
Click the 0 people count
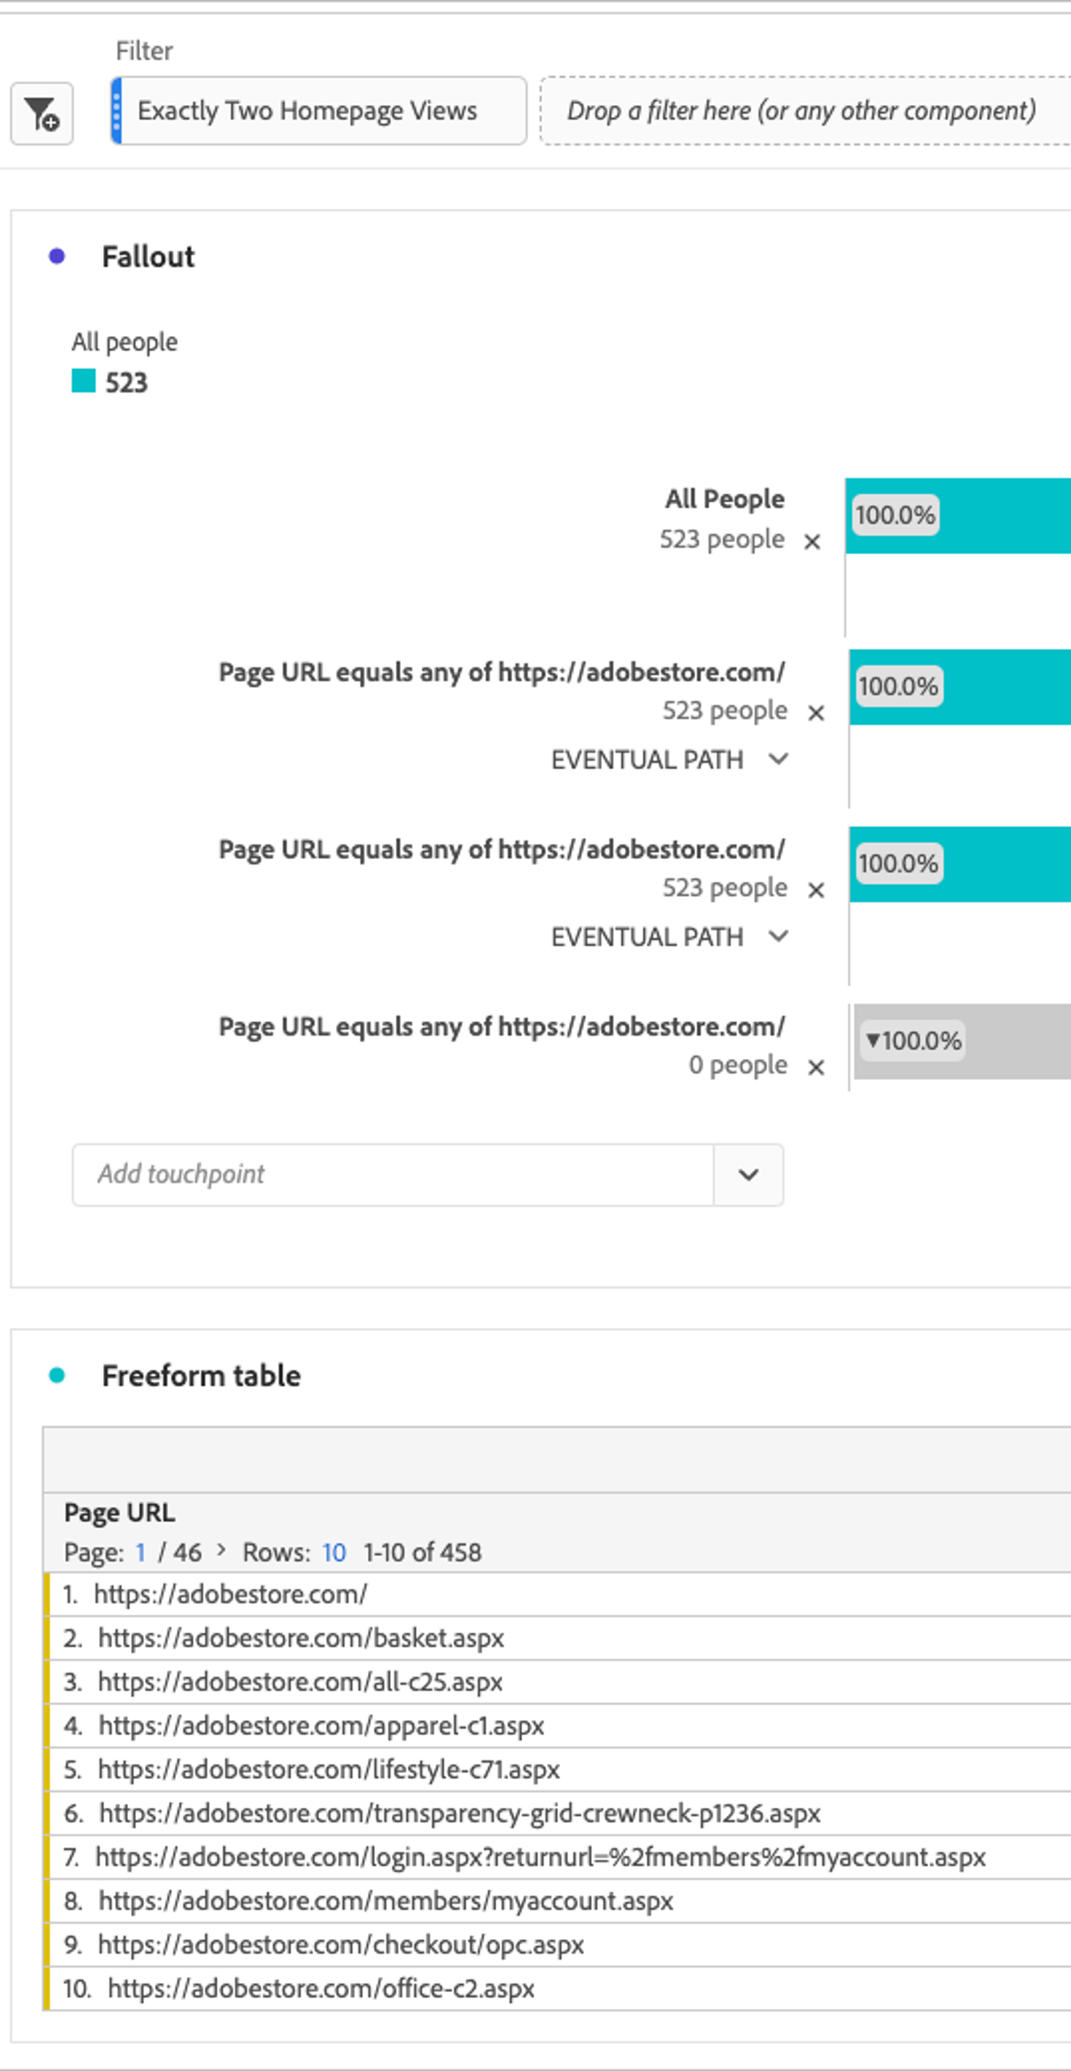tap(738, 1065)
